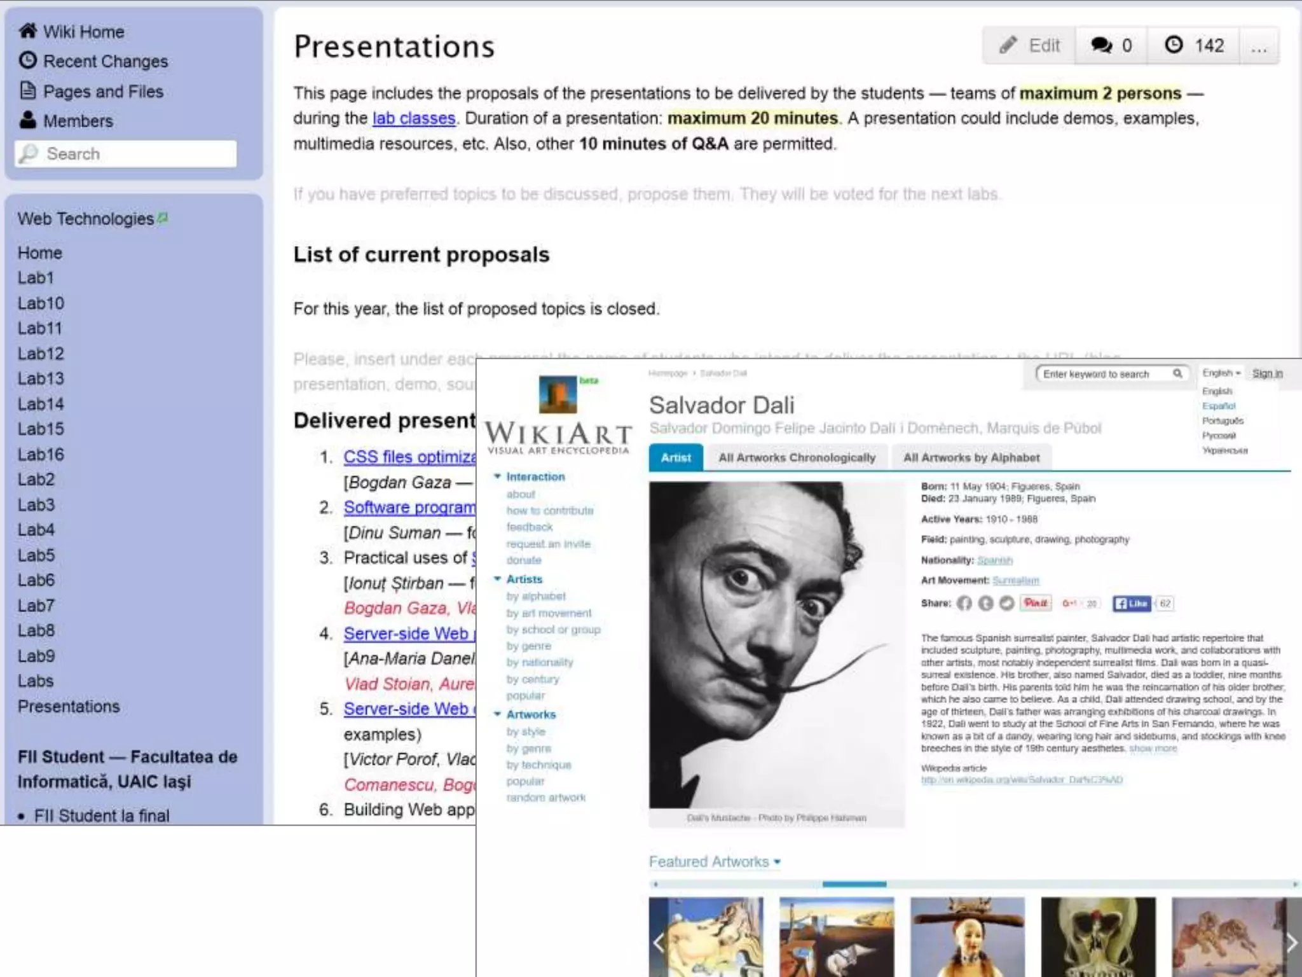The height and width of the screenshot is (977, 1302).
Task: Switch to All Artworks by Alphabet tab
Action: [971, 458]
